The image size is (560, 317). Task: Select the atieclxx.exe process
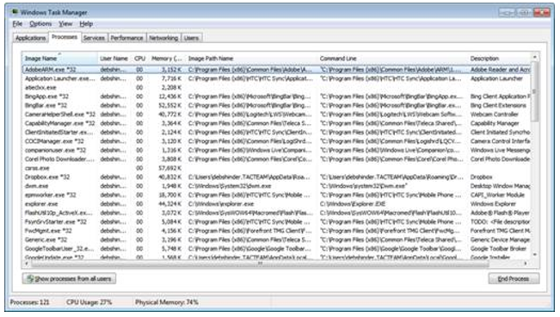tap(276, 87)
